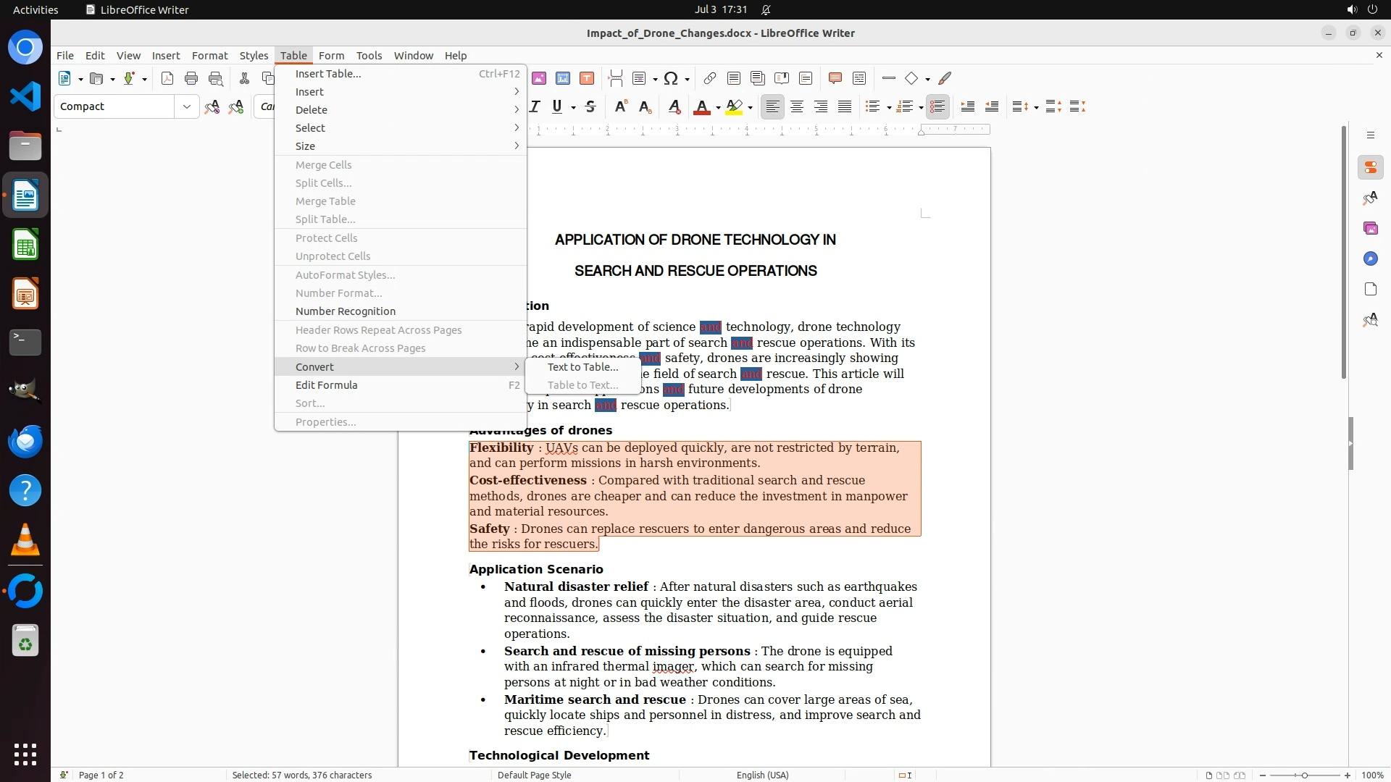Click the Insert Hyperlink chain icon
This screenshot has width=1391, height=782.
tap(710, 78)
